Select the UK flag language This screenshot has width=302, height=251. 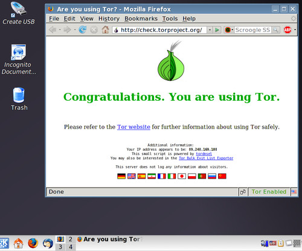coord(132,176)
